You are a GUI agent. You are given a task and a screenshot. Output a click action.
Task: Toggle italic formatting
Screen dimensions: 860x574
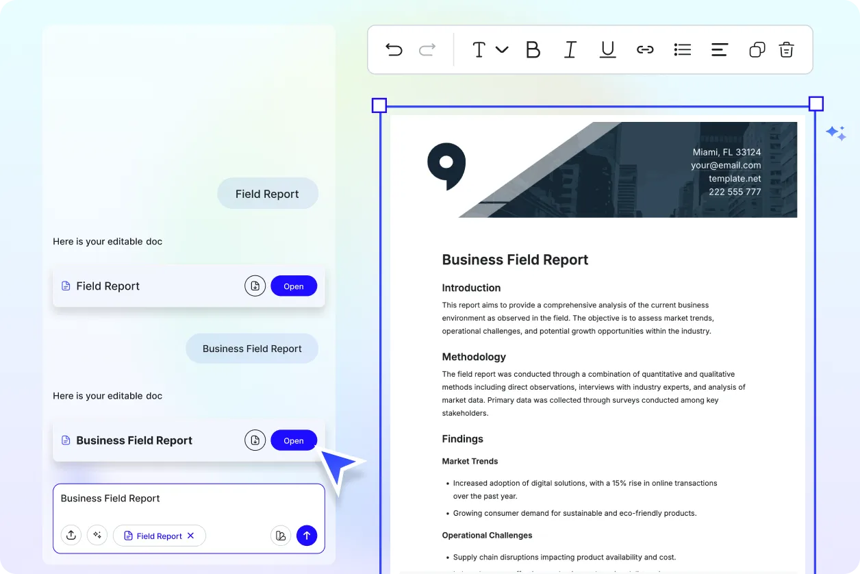pos(570,49)
